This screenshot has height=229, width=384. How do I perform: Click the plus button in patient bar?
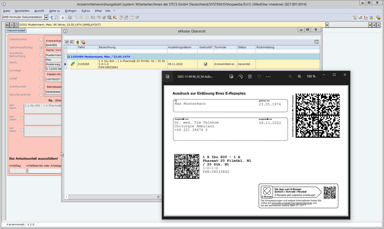[12, 25]
